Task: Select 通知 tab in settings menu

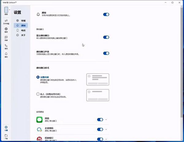Action: click(x=21, y=25)
